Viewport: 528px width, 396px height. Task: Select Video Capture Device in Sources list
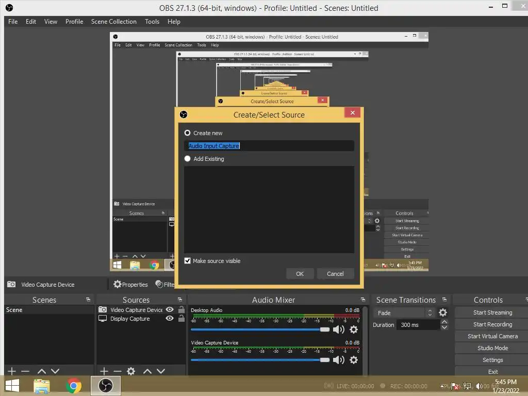click(136, 309)
